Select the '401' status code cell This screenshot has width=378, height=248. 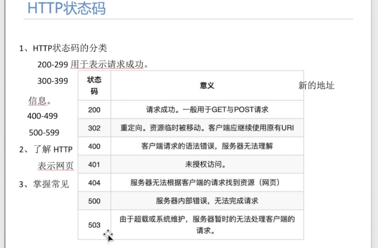pyautogui.click(x=94, y=164)
